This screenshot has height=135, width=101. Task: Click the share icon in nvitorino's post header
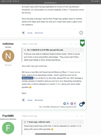[71, 44]
